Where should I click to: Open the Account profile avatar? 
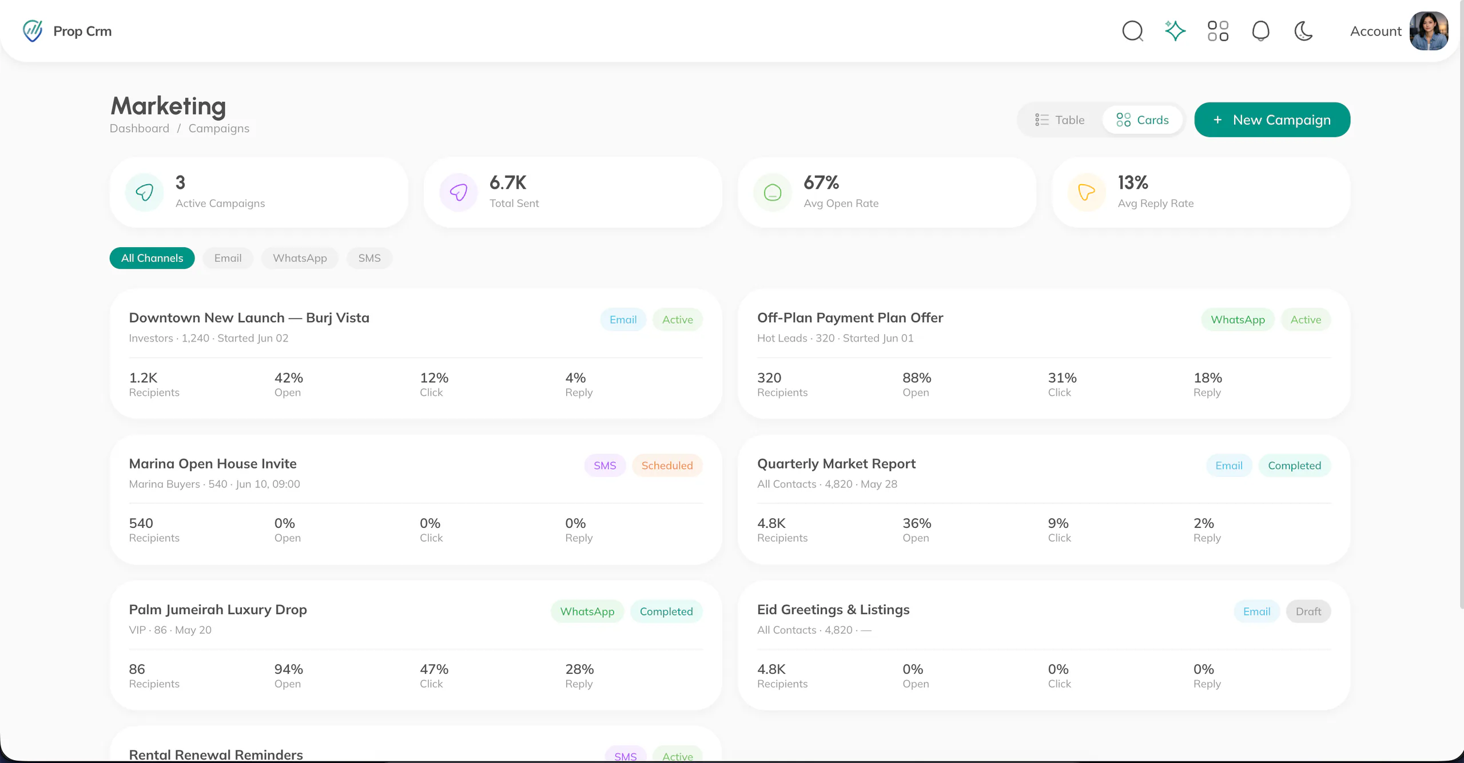click(x=1429, y=31)
